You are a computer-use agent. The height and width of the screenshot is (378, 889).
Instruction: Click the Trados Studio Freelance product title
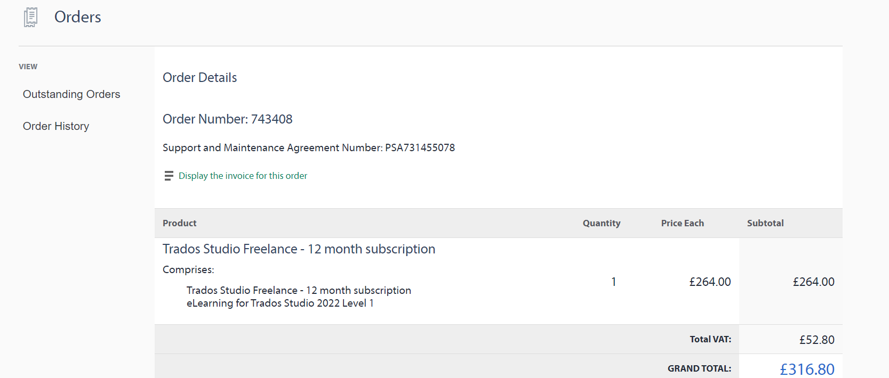click(299, 249)
